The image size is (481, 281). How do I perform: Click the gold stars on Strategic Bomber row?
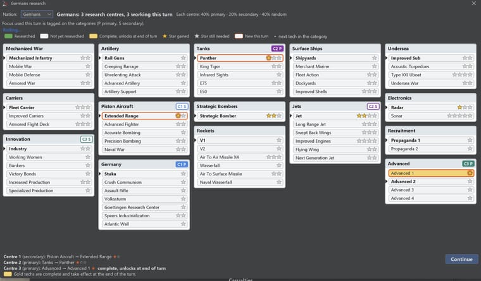271,116
